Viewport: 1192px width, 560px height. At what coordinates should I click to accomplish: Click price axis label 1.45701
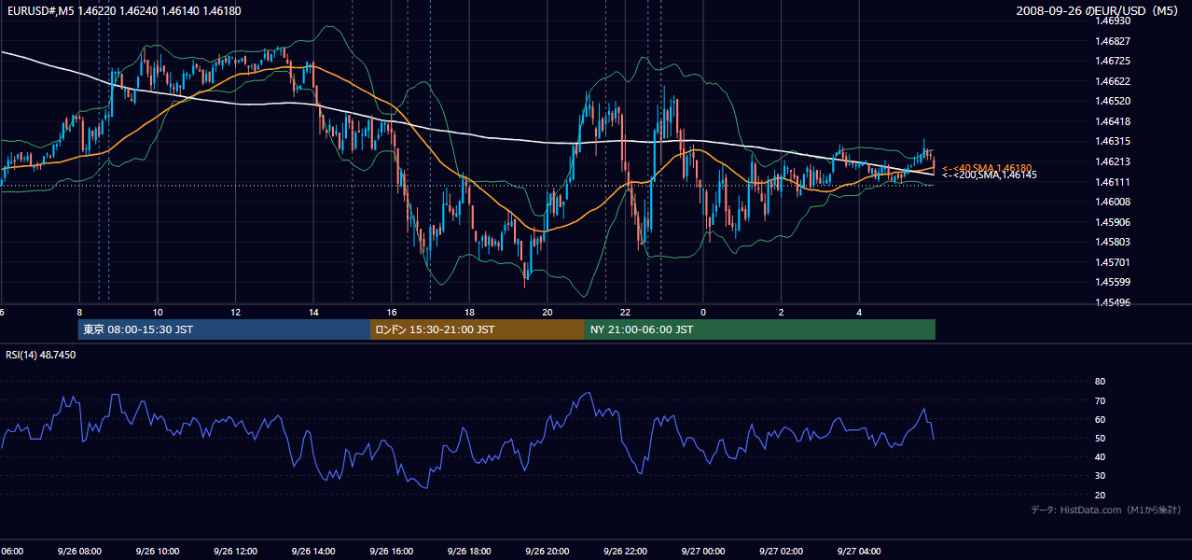1114,263
